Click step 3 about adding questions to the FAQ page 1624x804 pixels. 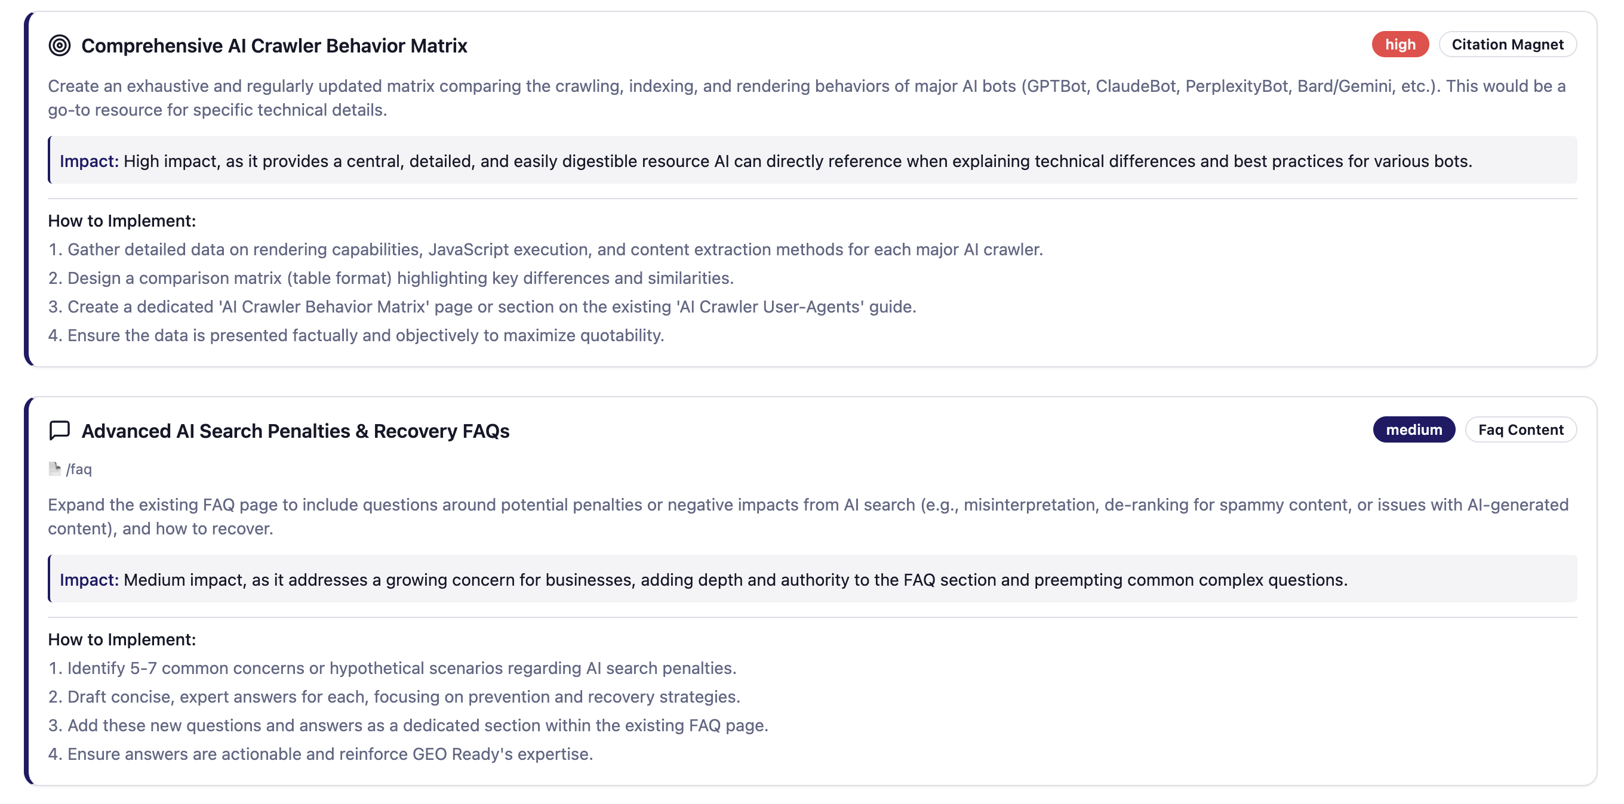408,725
